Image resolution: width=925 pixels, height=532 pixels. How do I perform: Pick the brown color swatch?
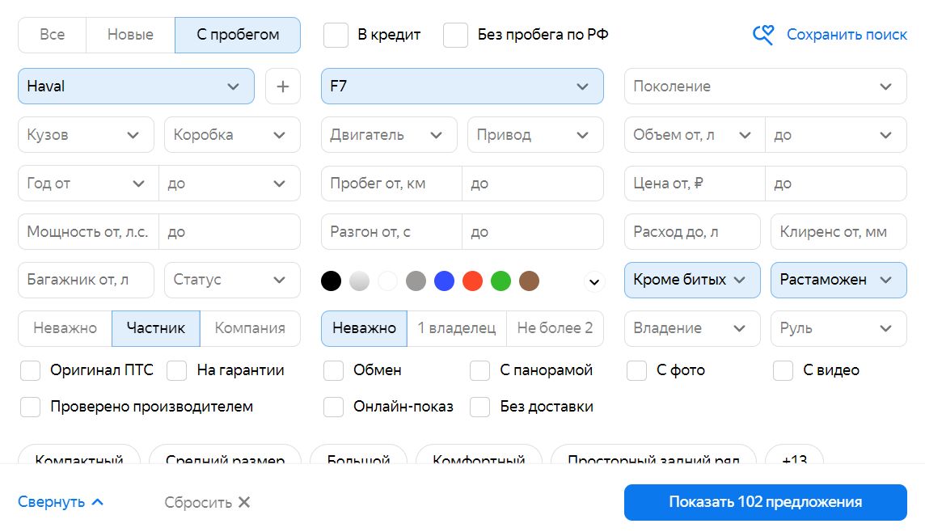coord(529,281)
